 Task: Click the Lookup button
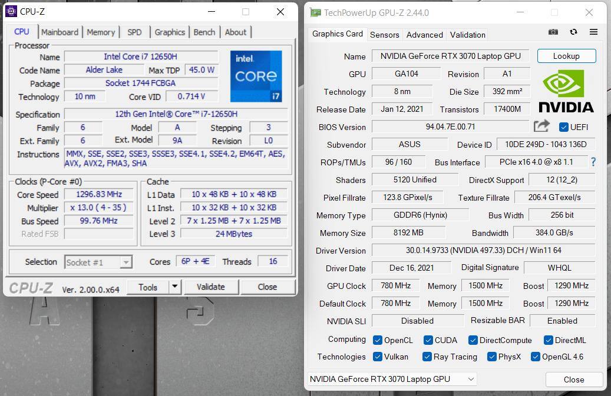[566, 56]
